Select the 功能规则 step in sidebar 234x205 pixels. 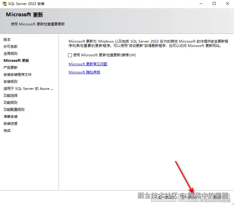pyautogui.click(x=11, y=103)
